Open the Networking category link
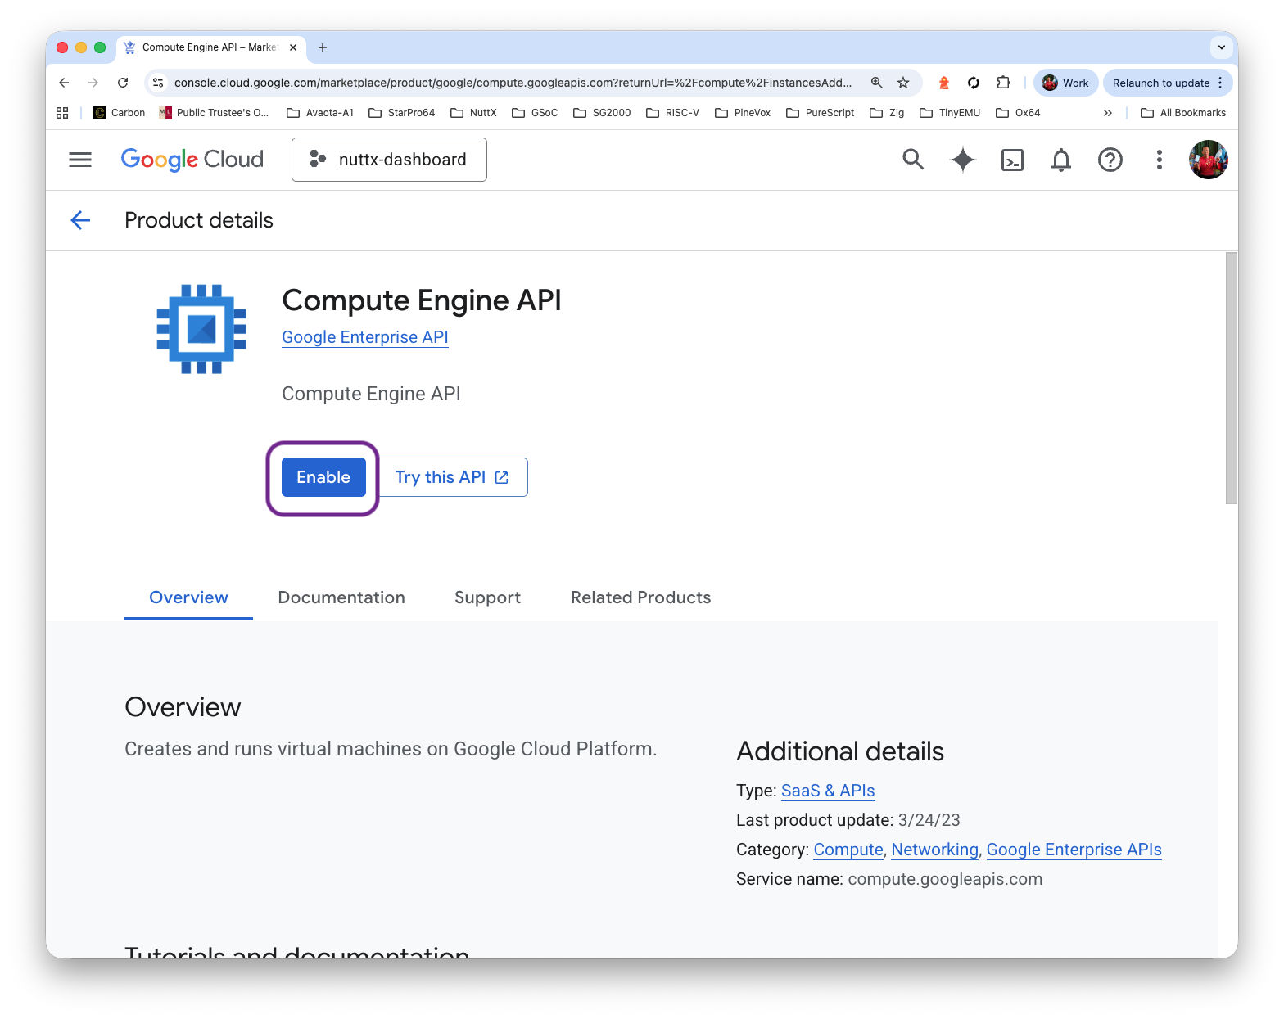The width and height of the screenshot is (1284, 1019). (x=934, y=850)
